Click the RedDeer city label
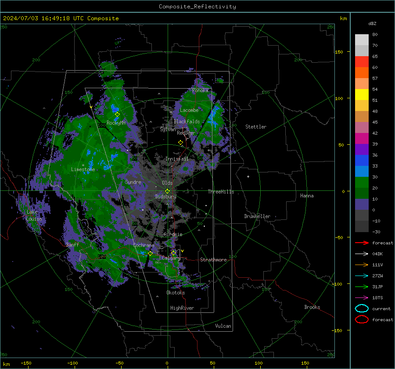Viewport: 395px width, 369px height. click(x=186, y=133)
